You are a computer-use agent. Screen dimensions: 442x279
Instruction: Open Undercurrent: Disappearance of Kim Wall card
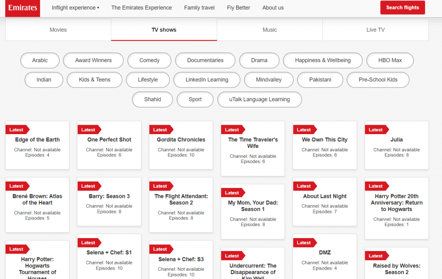pyautogui.click(x=253, y=263)
